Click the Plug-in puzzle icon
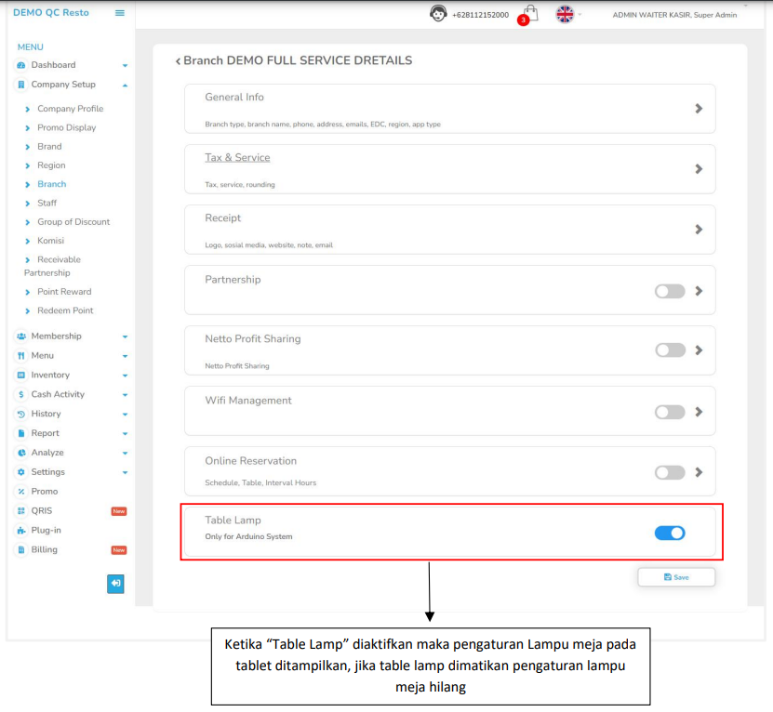This screenshot has height=712, width=773. pyautogui.click(x=21, y=531)
